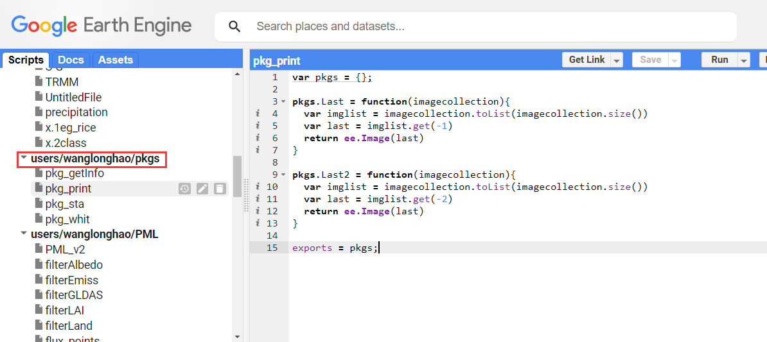Screen dimensions: 767x342
Task: Switch to the Assets tab
Action: pyautogui.click(x=115, y=60)
